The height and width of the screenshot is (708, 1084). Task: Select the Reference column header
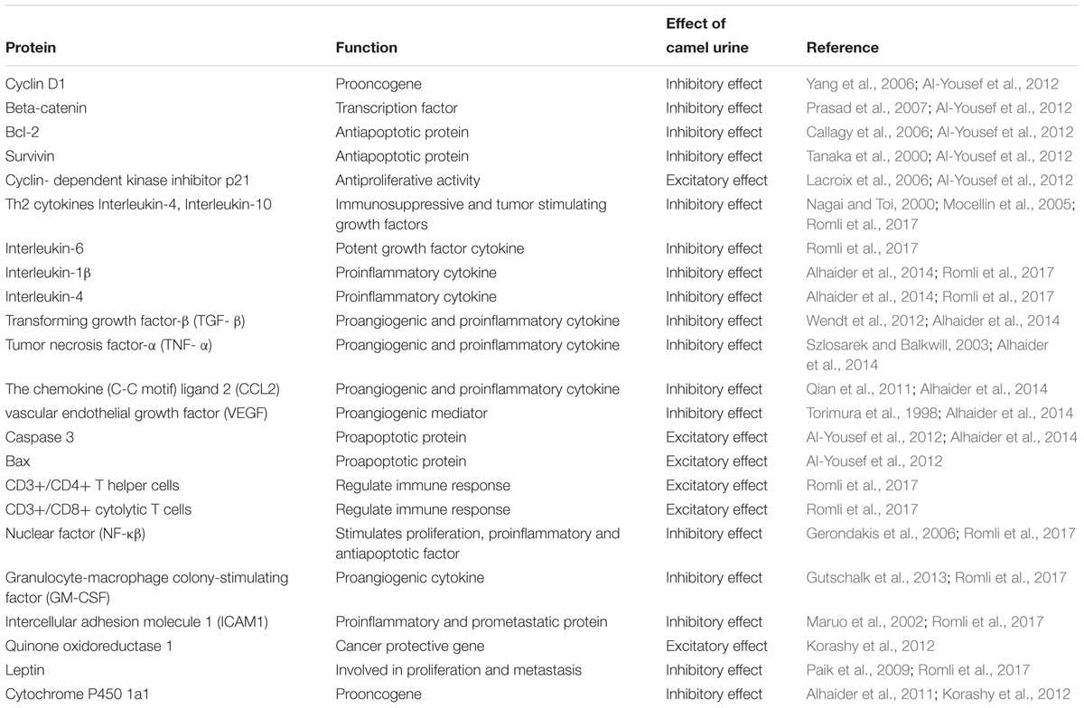coord(843,48)
